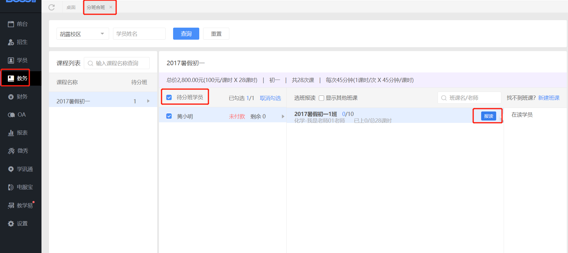Toggle the 待分班学员 select-all checkbox
Image resolution: width=568 pixels, height=253 pixels.
point(169,97)
